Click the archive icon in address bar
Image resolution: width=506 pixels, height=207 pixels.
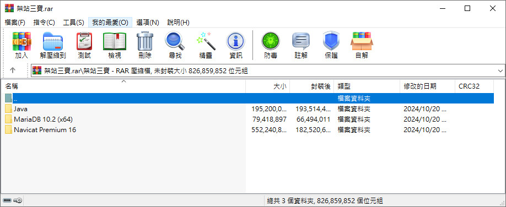(x=37, y=70)
